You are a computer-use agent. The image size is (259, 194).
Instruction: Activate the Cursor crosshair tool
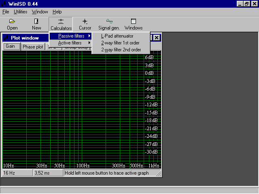click(85, 21)
